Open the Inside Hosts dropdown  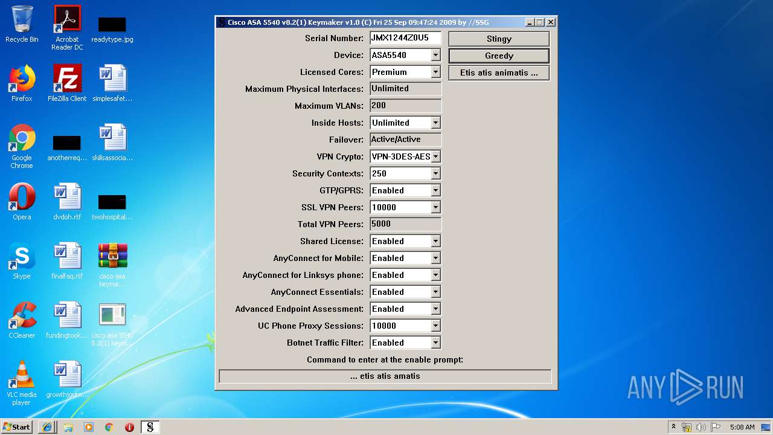[435, 123]
